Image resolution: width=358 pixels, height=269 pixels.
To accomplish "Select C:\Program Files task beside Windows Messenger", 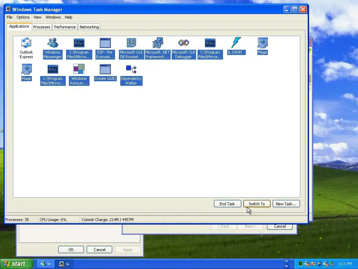I will (79, 48).
